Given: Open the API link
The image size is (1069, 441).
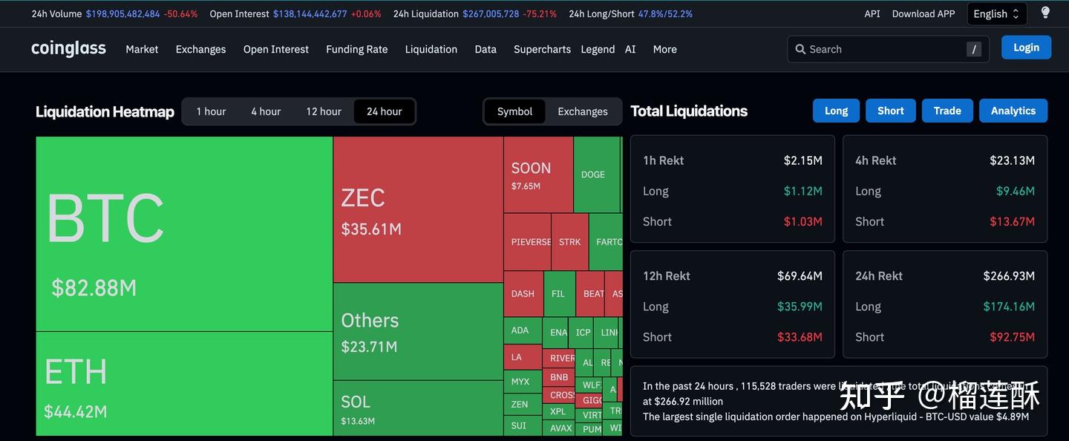Looking at the screenshot, I should [x=872, y=13].
